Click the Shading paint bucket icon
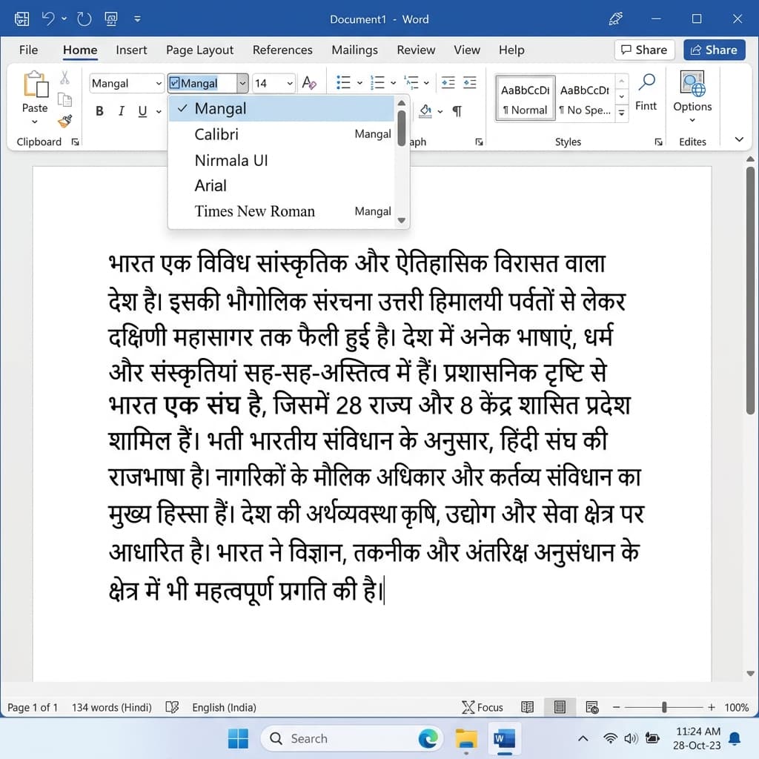This screenshot has width=759, height=759. click(x=425, y=111)
